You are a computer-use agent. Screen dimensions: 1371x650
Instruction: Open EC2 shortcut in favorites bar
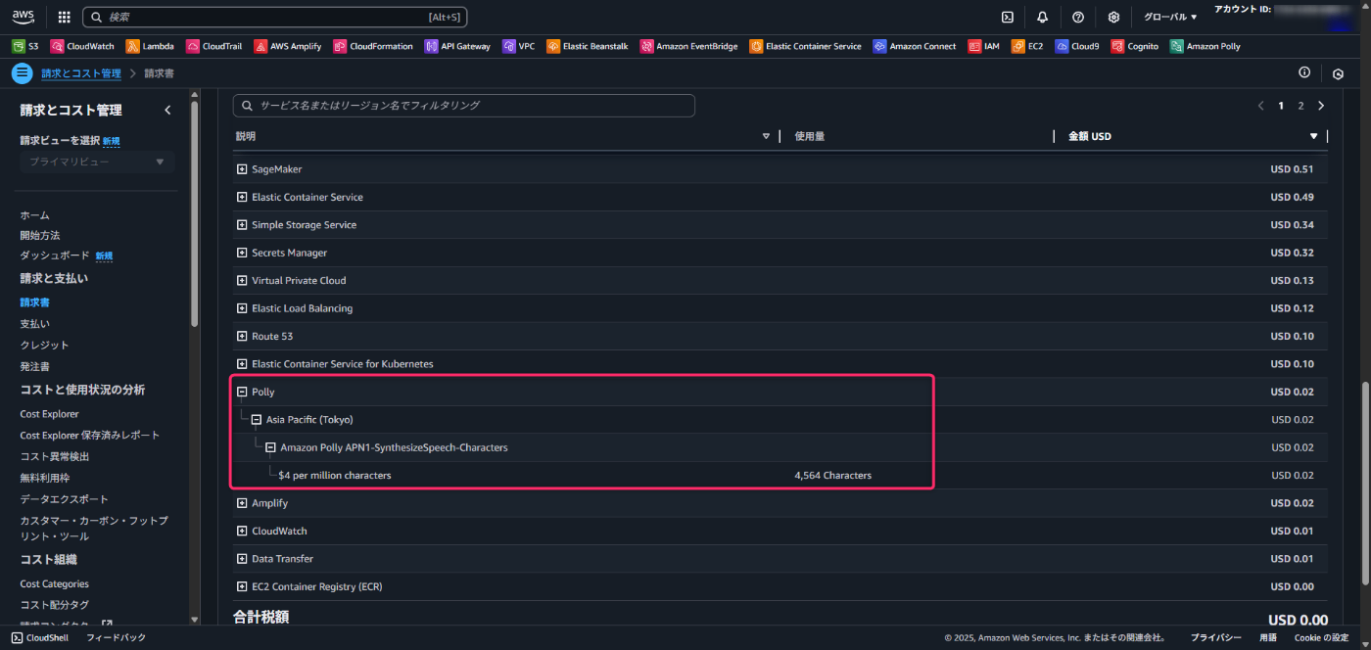coord(1027,46)
